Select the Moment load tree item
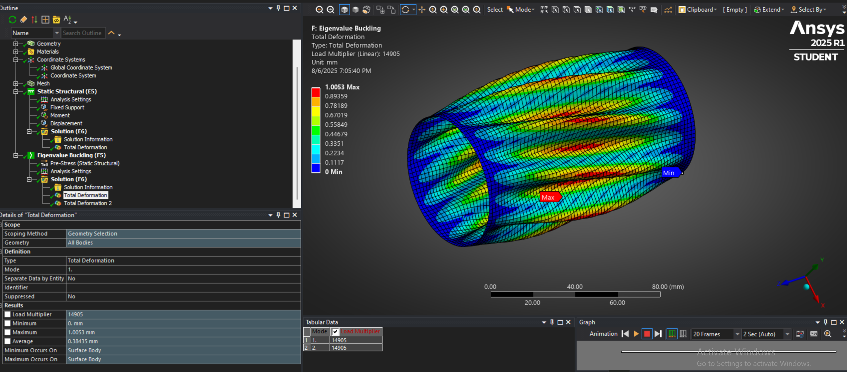847x372 pixels. 60,115
